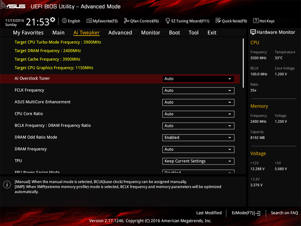Click the Qfan Control fan icon
Image resolution: width=301 pixels, height=226 pixels.
tap(126, 21)
